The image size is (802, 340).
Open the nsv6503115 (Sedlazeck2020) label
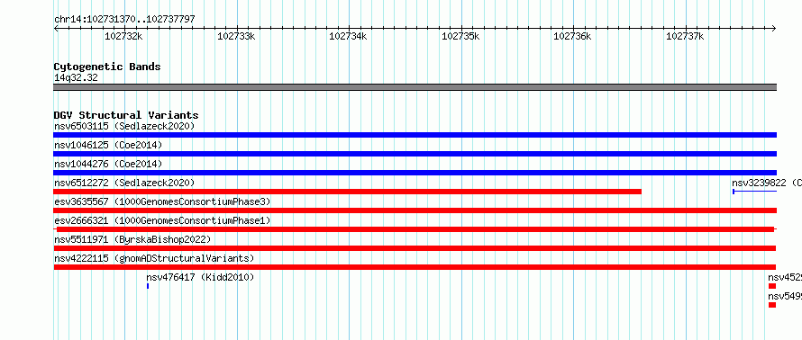click(x=124, y=126)
